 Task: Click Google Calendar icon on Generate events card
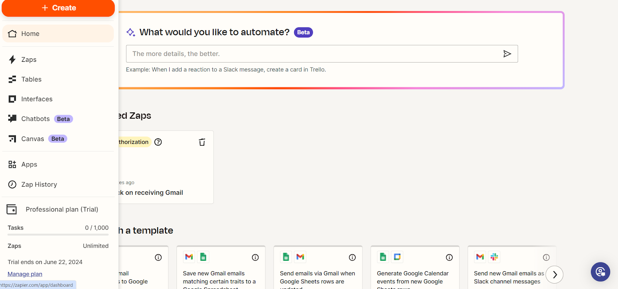click(397, 257)
